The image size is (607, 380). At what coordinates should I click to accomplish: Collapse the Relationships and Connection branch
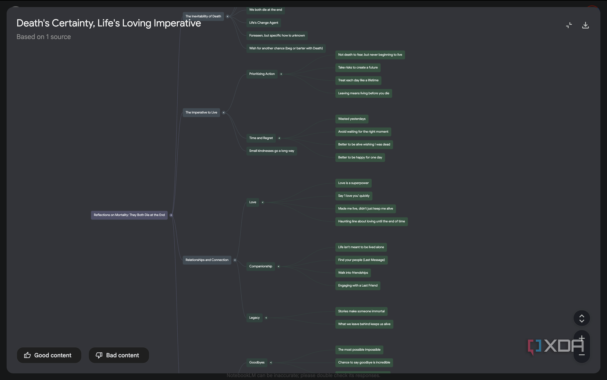click(235, 260)
